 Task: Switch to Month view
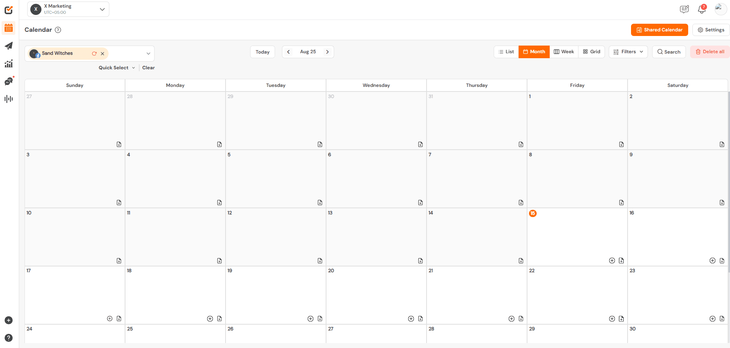click(534, 52)
